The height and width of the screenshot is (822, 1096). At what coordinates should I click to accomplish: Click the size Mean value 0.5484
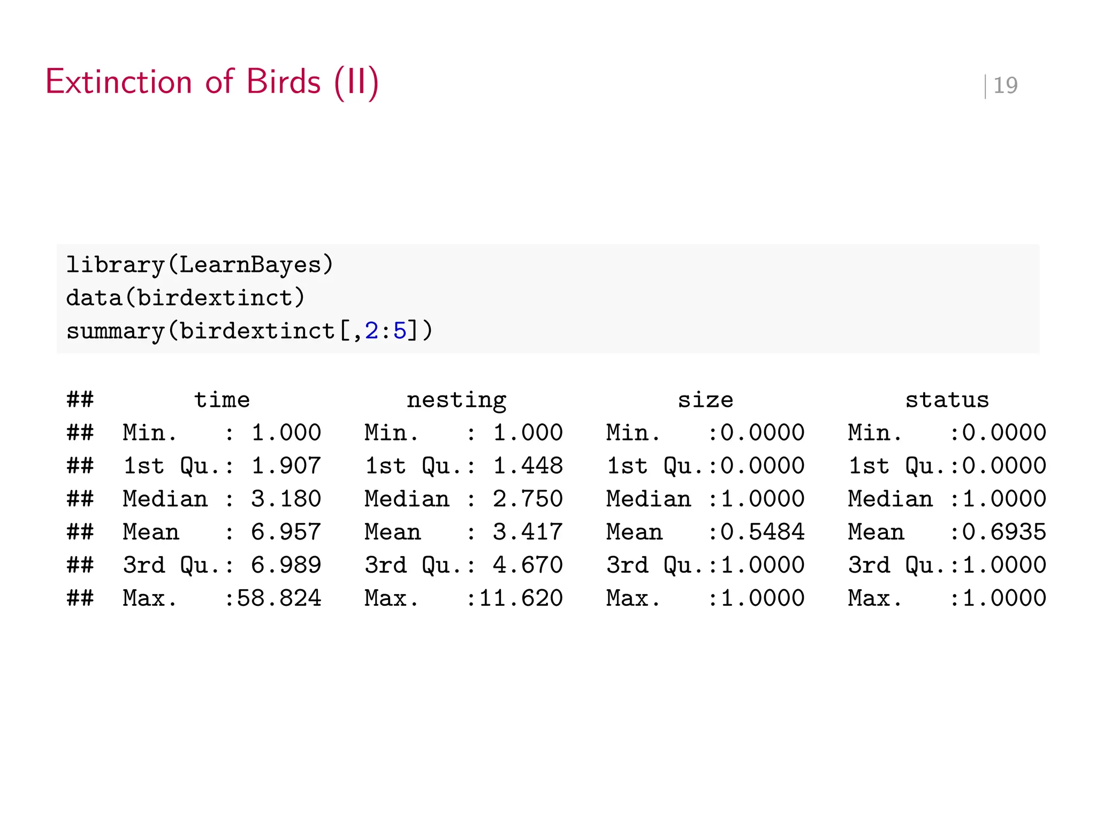click(x=763, y=532)
